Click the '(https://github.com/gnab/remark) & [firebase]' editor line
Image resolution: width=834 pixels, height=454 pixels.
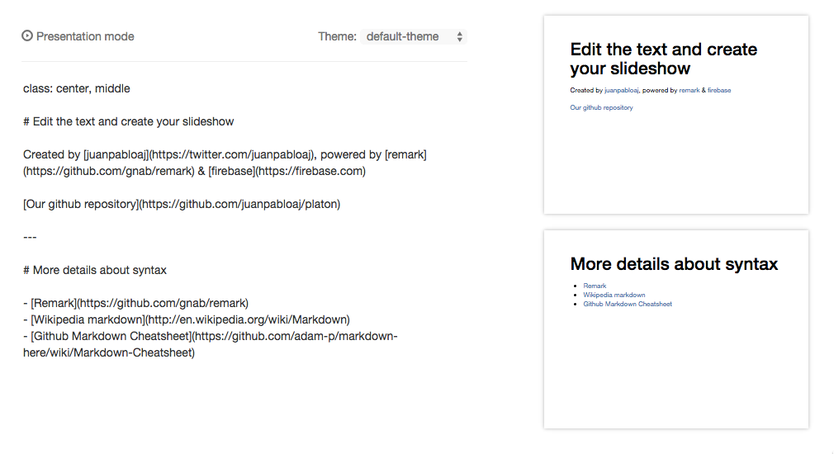(x=195, y=171)
